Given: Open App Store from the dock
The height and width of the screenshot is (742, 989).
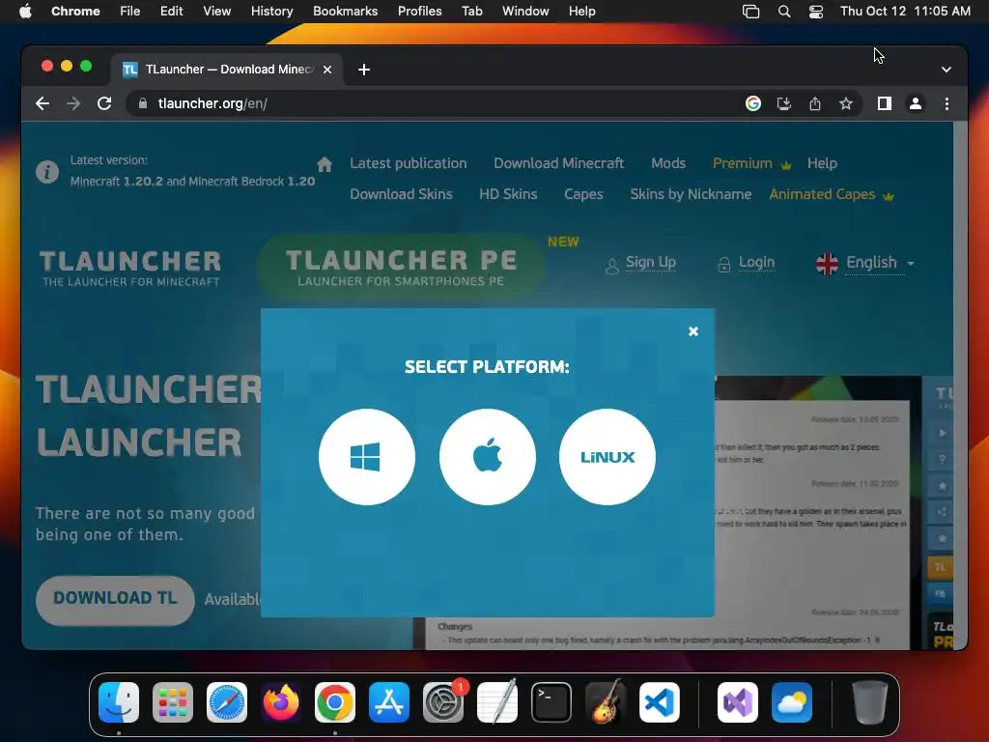Looking at the screenshot, I should (x=389, y=702).
